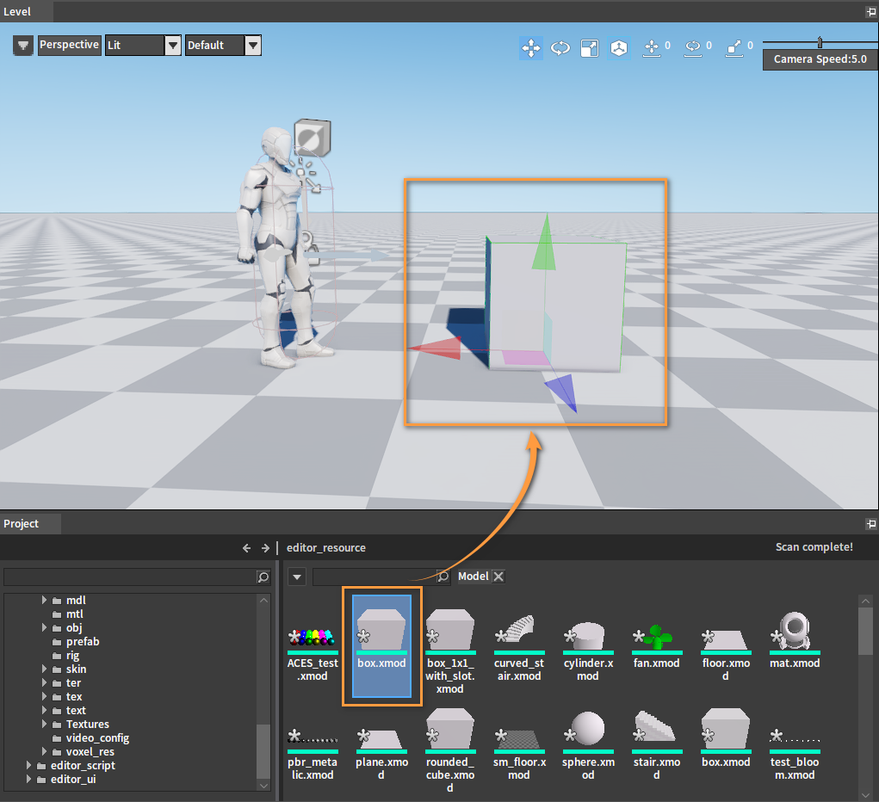
Task: Select the rounded_cube.xmod asset
Action: (x=450, y=751)
